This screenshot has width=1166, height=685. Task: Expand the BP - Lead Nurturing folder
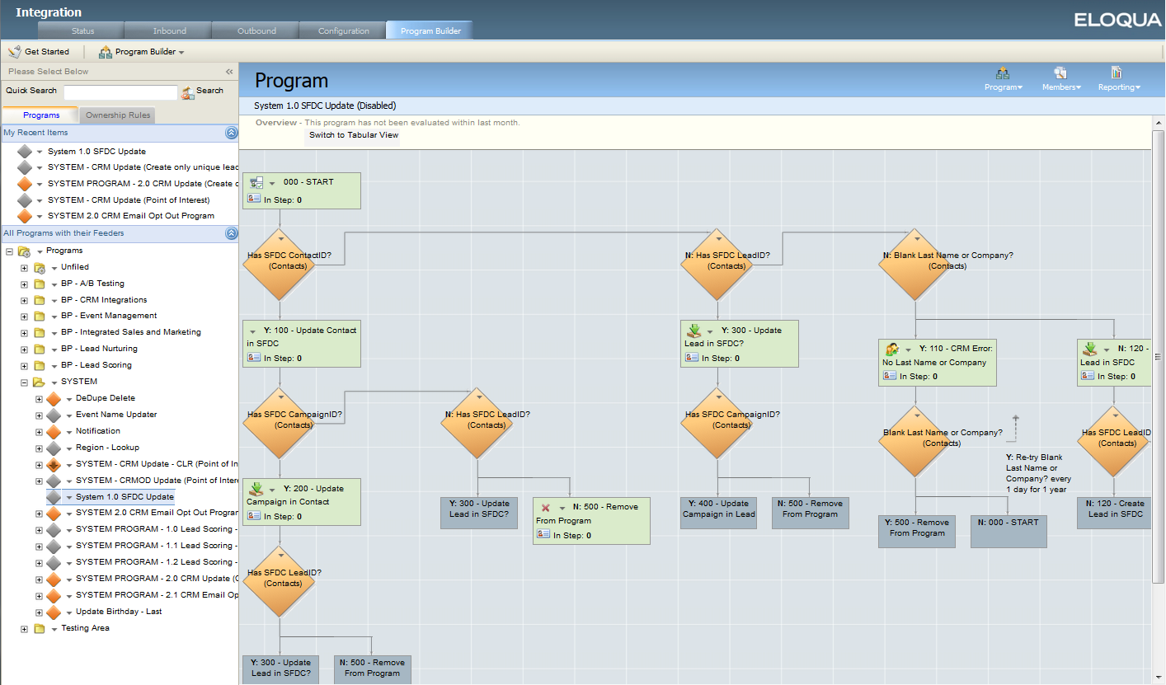click(x=24, y=350)
